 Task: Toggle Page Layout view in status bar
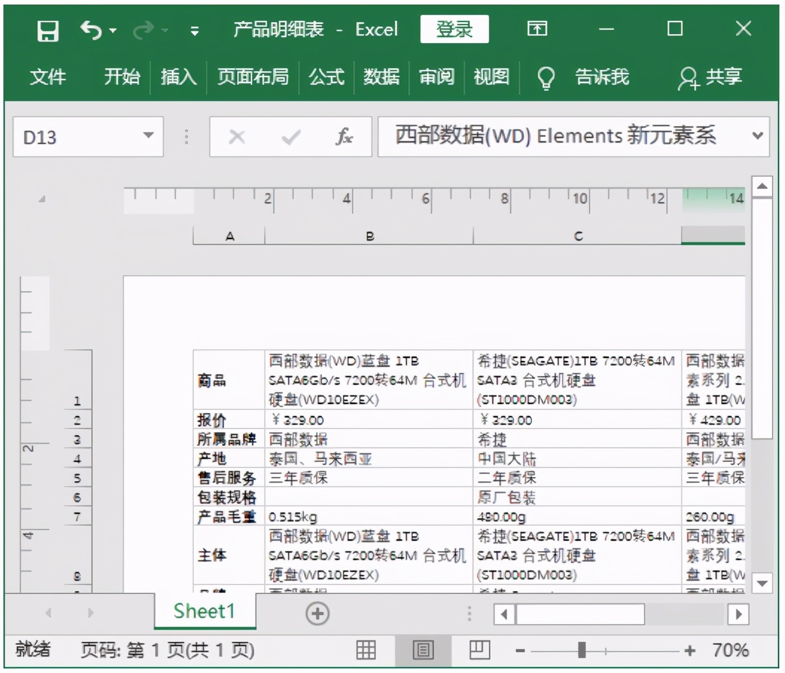pos(423,649)
